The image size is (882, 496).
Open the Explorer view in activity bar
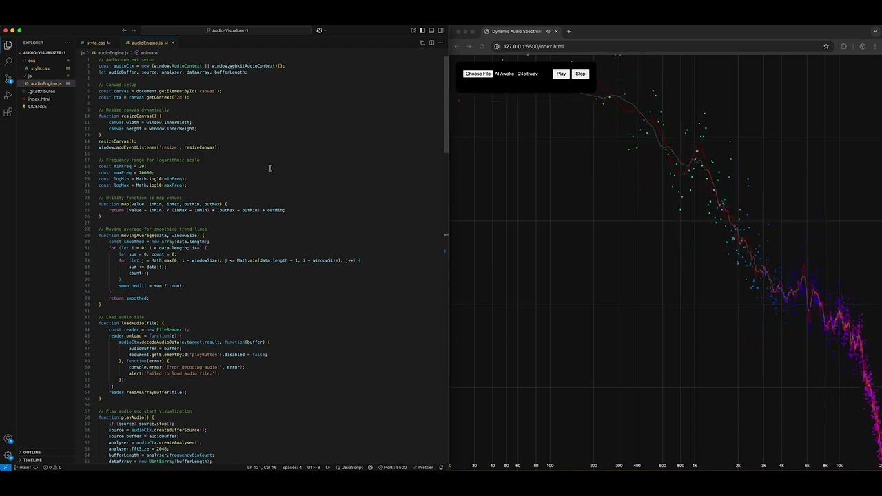8,45
